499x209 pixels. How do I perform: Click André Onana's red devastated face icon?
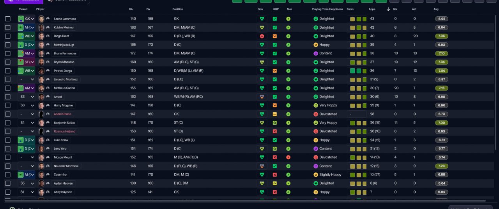click(316, 114)
